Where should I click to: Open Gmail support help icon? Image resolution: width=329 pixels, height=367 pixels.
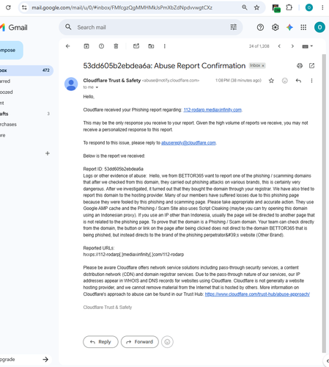pyautogui.click(x=260, y=27)
